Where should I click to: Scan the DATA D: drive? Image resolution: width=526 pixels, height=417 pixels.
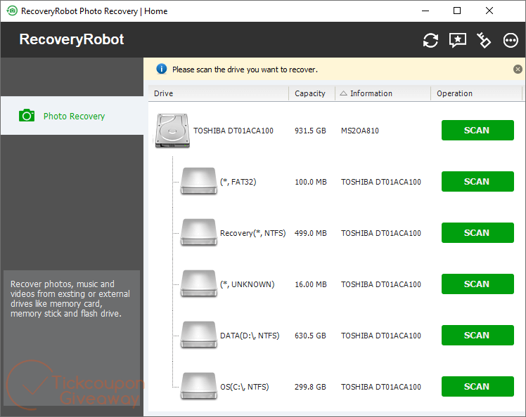[477, 336]
